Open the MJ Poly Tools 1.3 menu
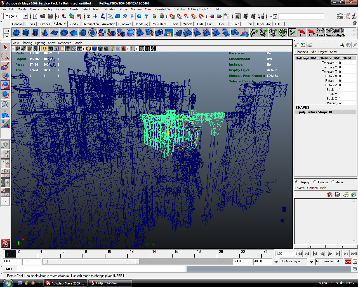Screen dimensions: 358x287 pos(200,9)
